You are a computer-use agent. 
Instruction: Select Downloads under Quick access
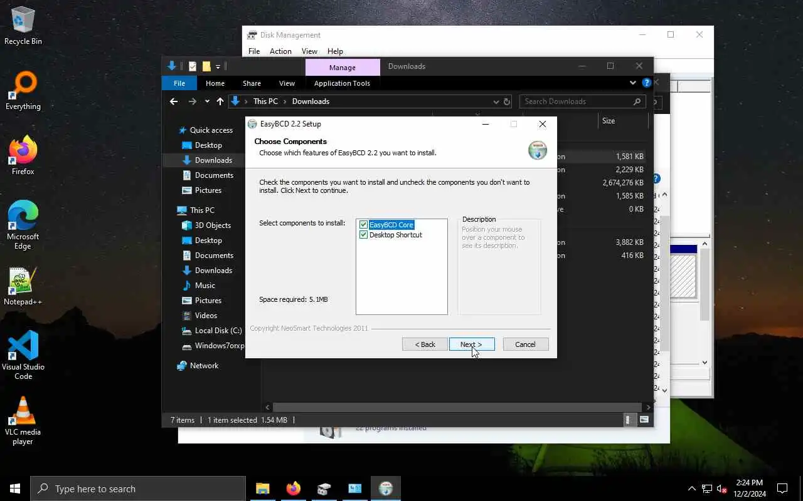213,160
